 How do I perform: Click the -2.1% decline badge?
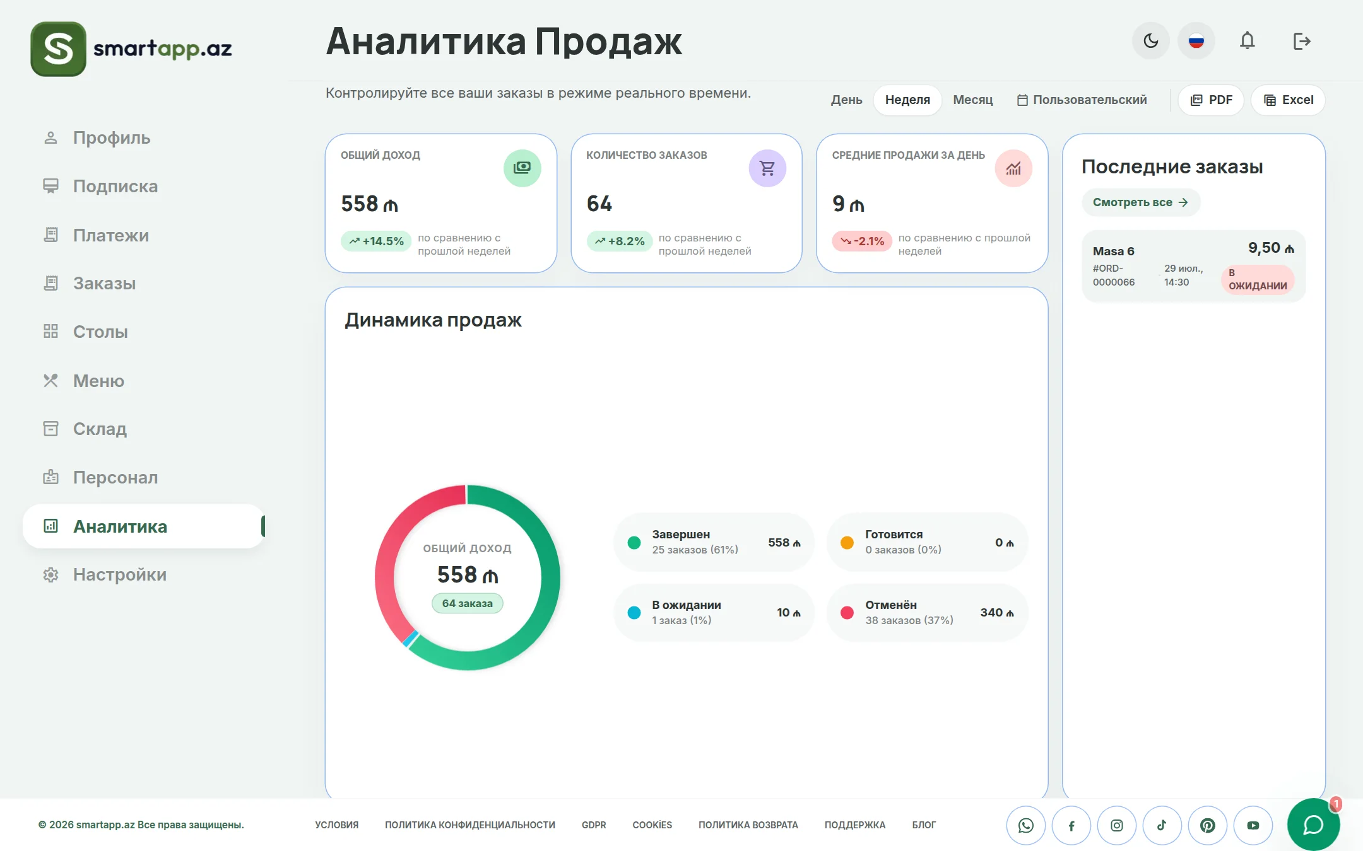(x=862, y=241)
